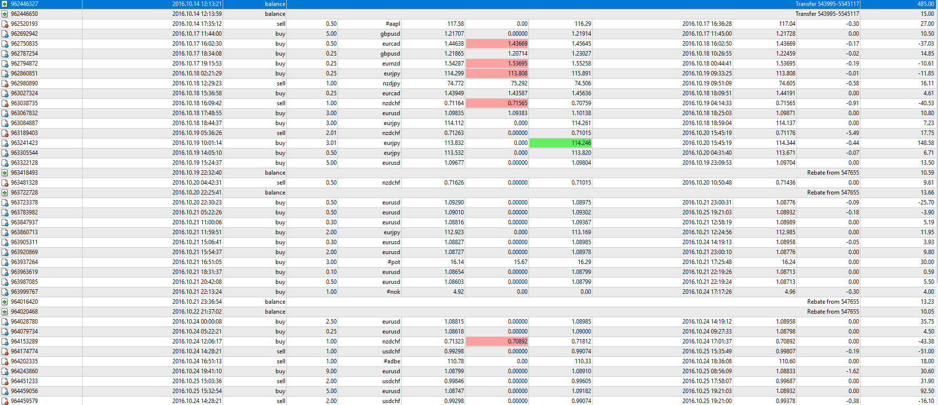Click order number 963322128
Screen dimensions: 938x405
point(24,163)
